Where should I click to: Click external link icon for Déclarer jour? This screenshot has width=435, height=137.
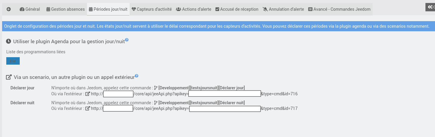[88, 94]
